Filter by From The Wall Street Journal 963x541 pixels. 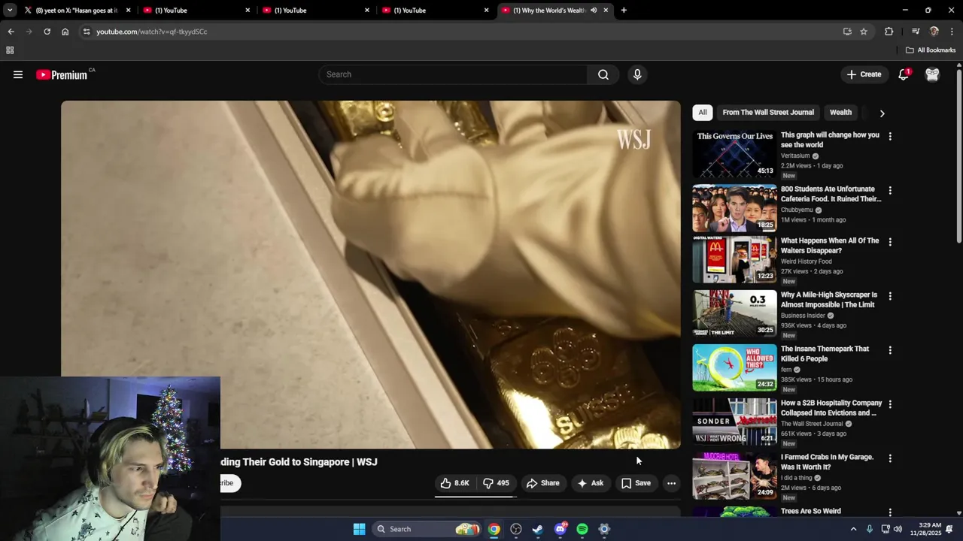click(768, 113)
